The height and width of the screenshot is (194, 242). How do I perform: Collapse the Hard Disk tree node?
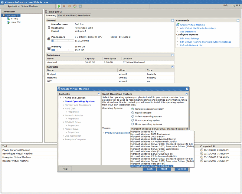[x=63, y=109]
